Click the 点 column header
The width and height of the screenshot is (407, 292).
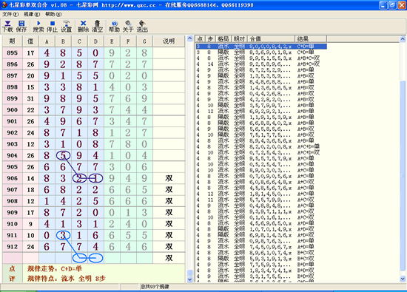pos(201,39)
